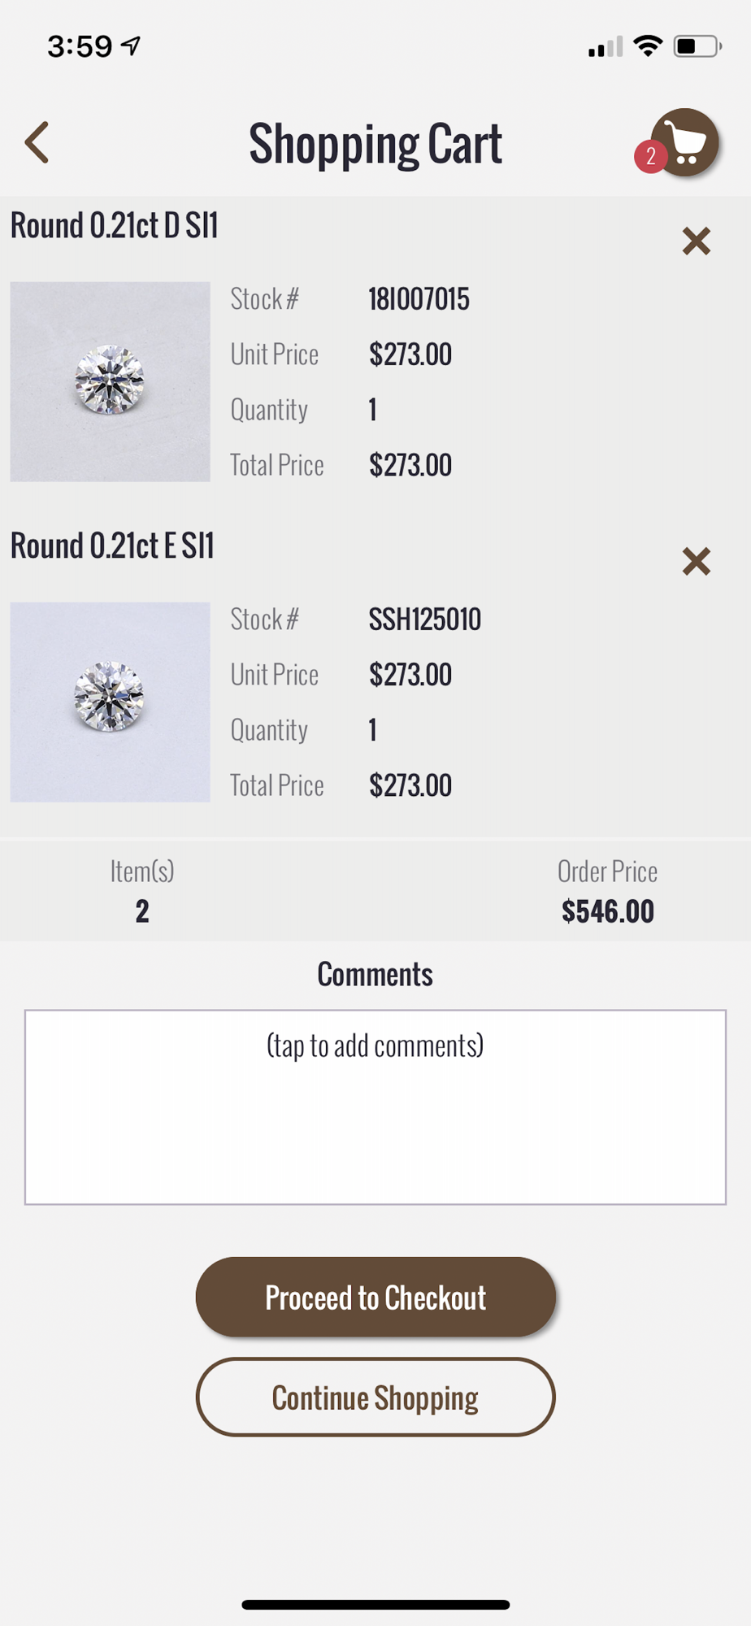Image resolution: width=751 pixels, height=1626 pixels.
Task: Click Proceed to Checkout button
Action: point(375,1298)
